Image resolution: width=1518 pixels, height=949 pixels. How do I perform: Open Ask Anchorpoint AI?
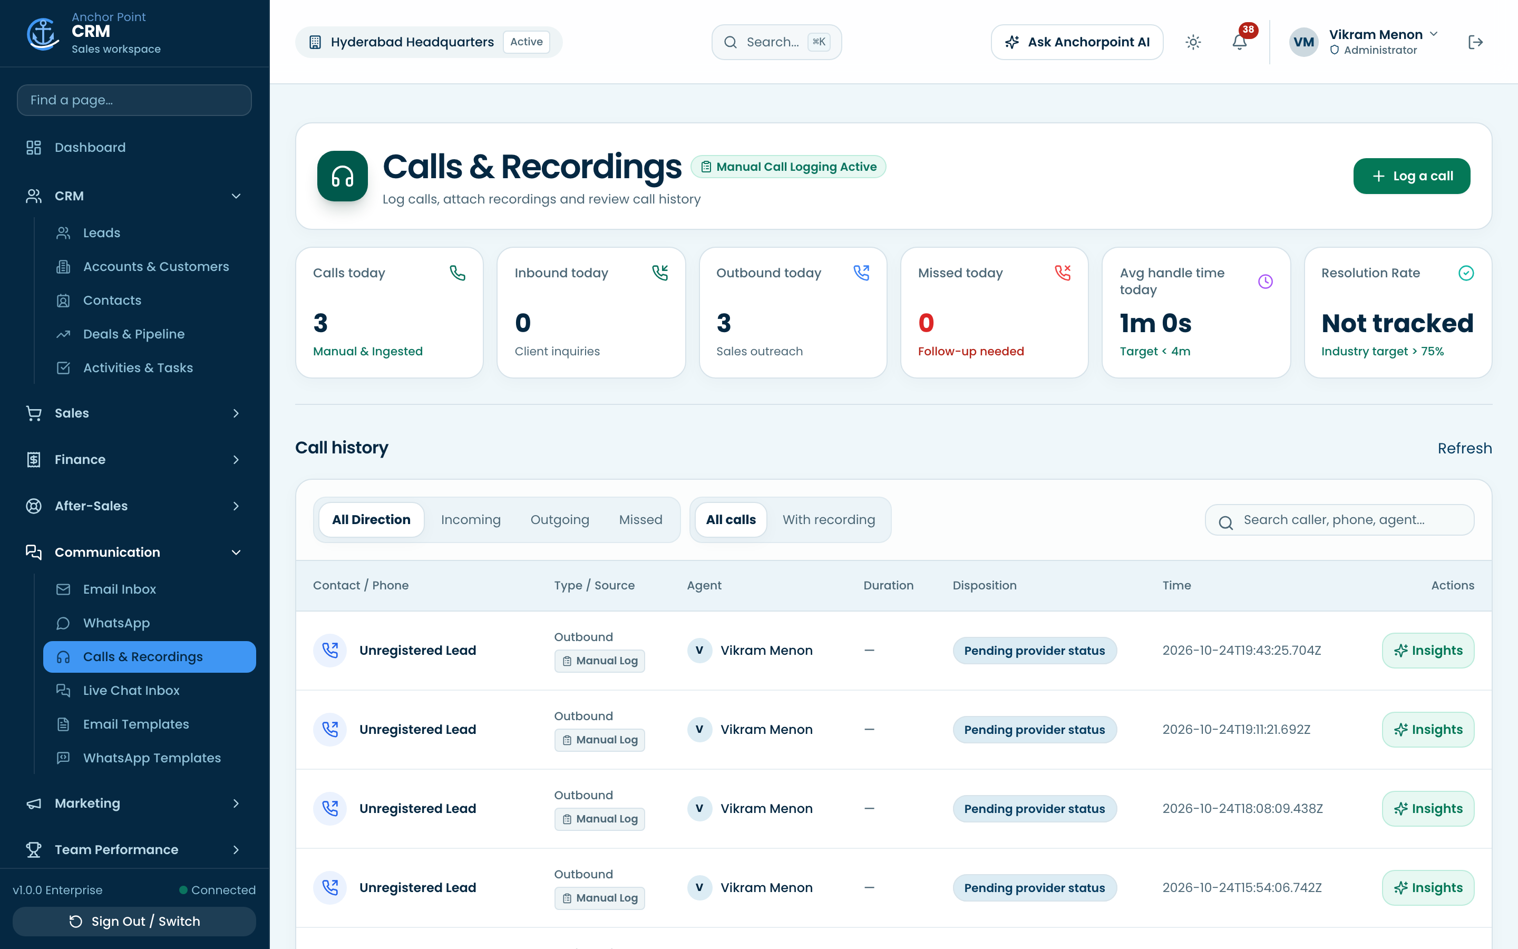[x=1077, y=42]
